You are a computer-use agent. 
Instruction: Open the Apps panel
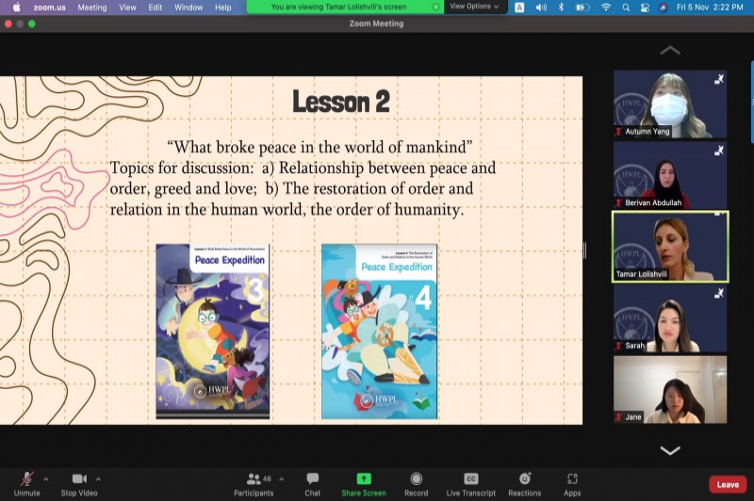pos(572,479)
